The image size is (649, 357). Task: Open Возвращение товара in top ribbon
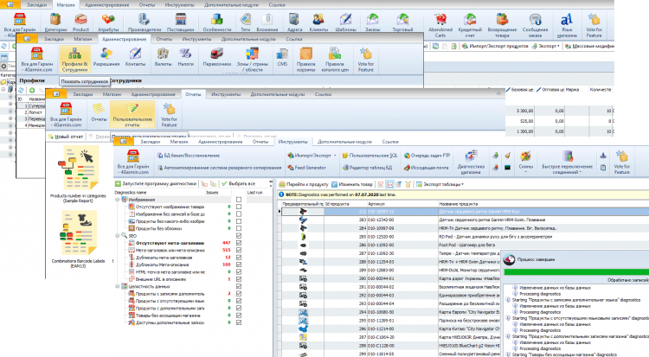[x=502, y=25]
